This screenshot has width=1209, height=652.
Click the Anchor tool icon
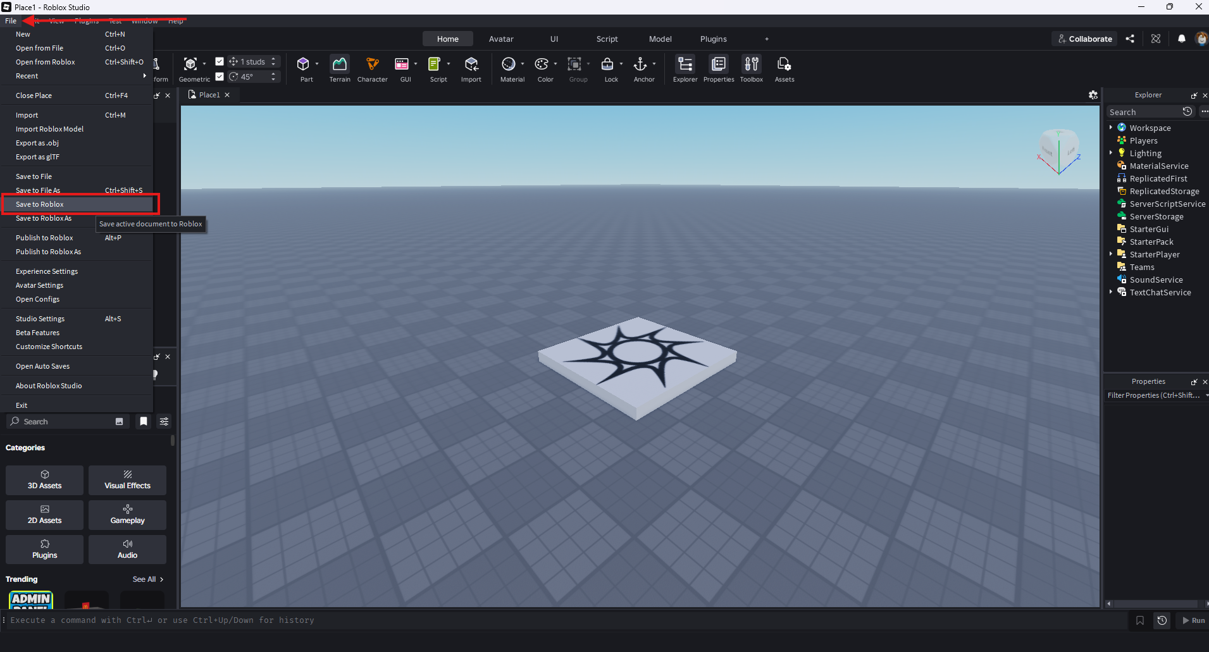[x=640, y=64]
